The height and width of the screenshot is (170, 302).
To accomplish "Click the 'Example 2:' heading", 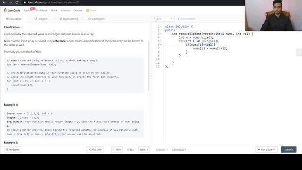I will coord(11,143).
